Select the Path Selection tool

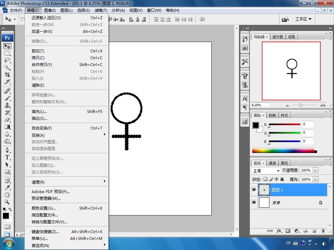(x=7, y=164)
